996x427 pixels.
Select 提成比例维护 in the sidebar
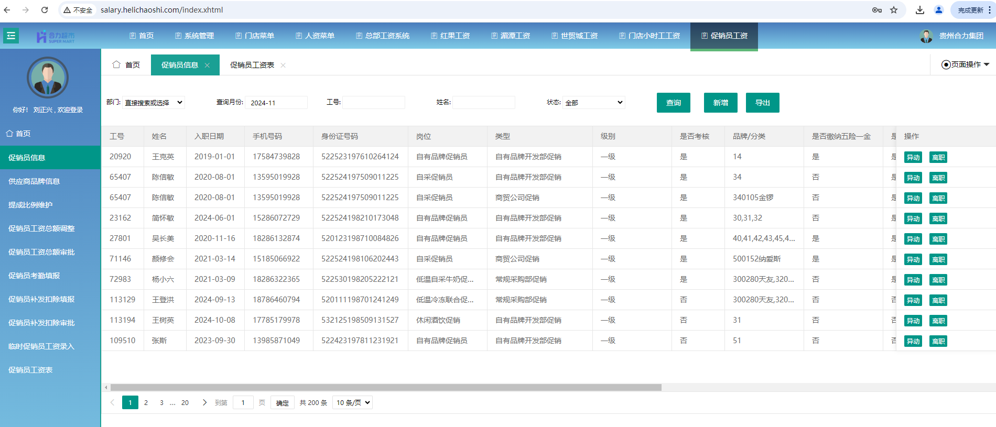(30, 205)
